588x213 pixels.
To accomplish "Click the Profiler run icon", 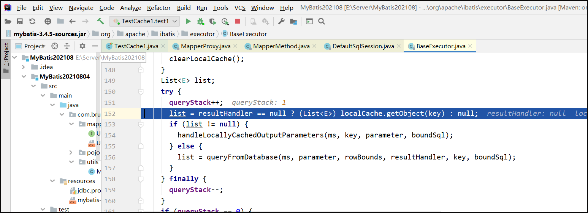I will click(x=225, y=21).
